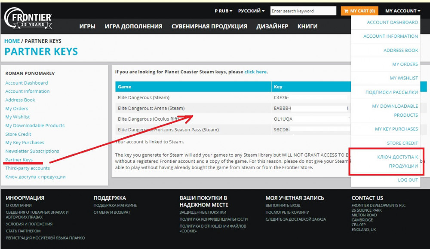
Task: Open sidebar Store Credit link
Action: [18, 134]
